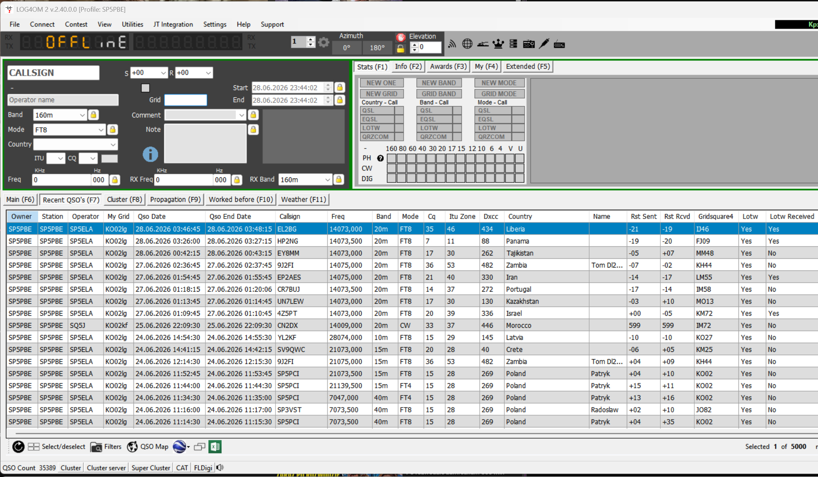
Task: Toggle the speaker sound icon in status bar
Action: click(220, 468)
